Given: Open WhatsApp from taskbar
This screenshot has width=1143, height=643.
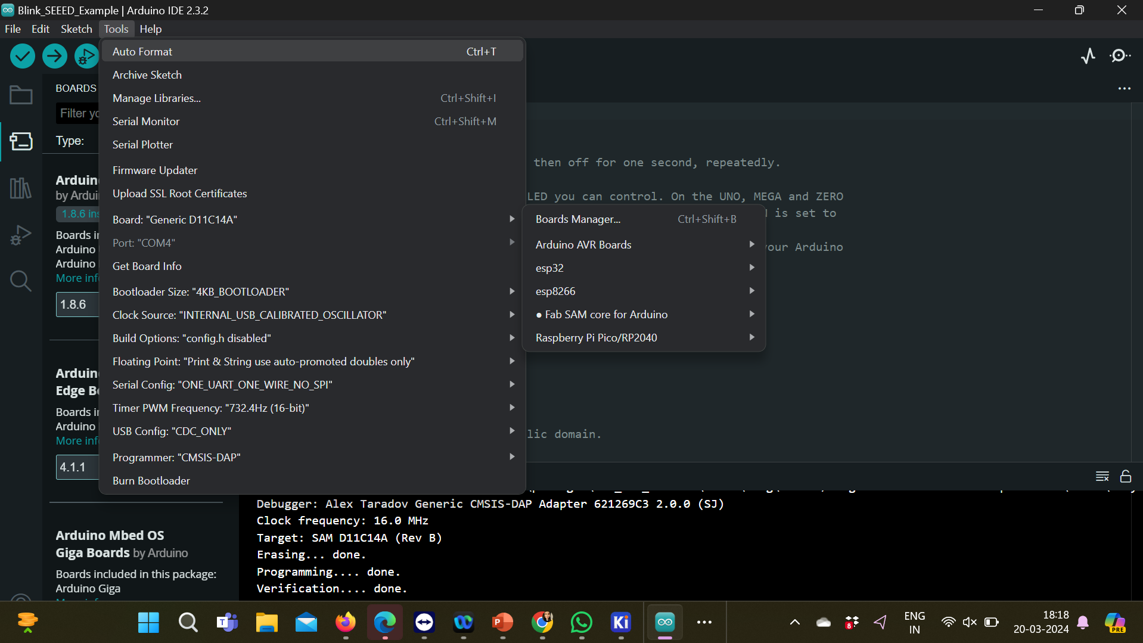Looking at the screenshot, I should coord(581,622).
